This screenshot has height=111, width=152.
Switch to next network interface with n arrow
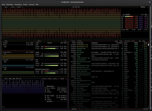tap(66, 79)
